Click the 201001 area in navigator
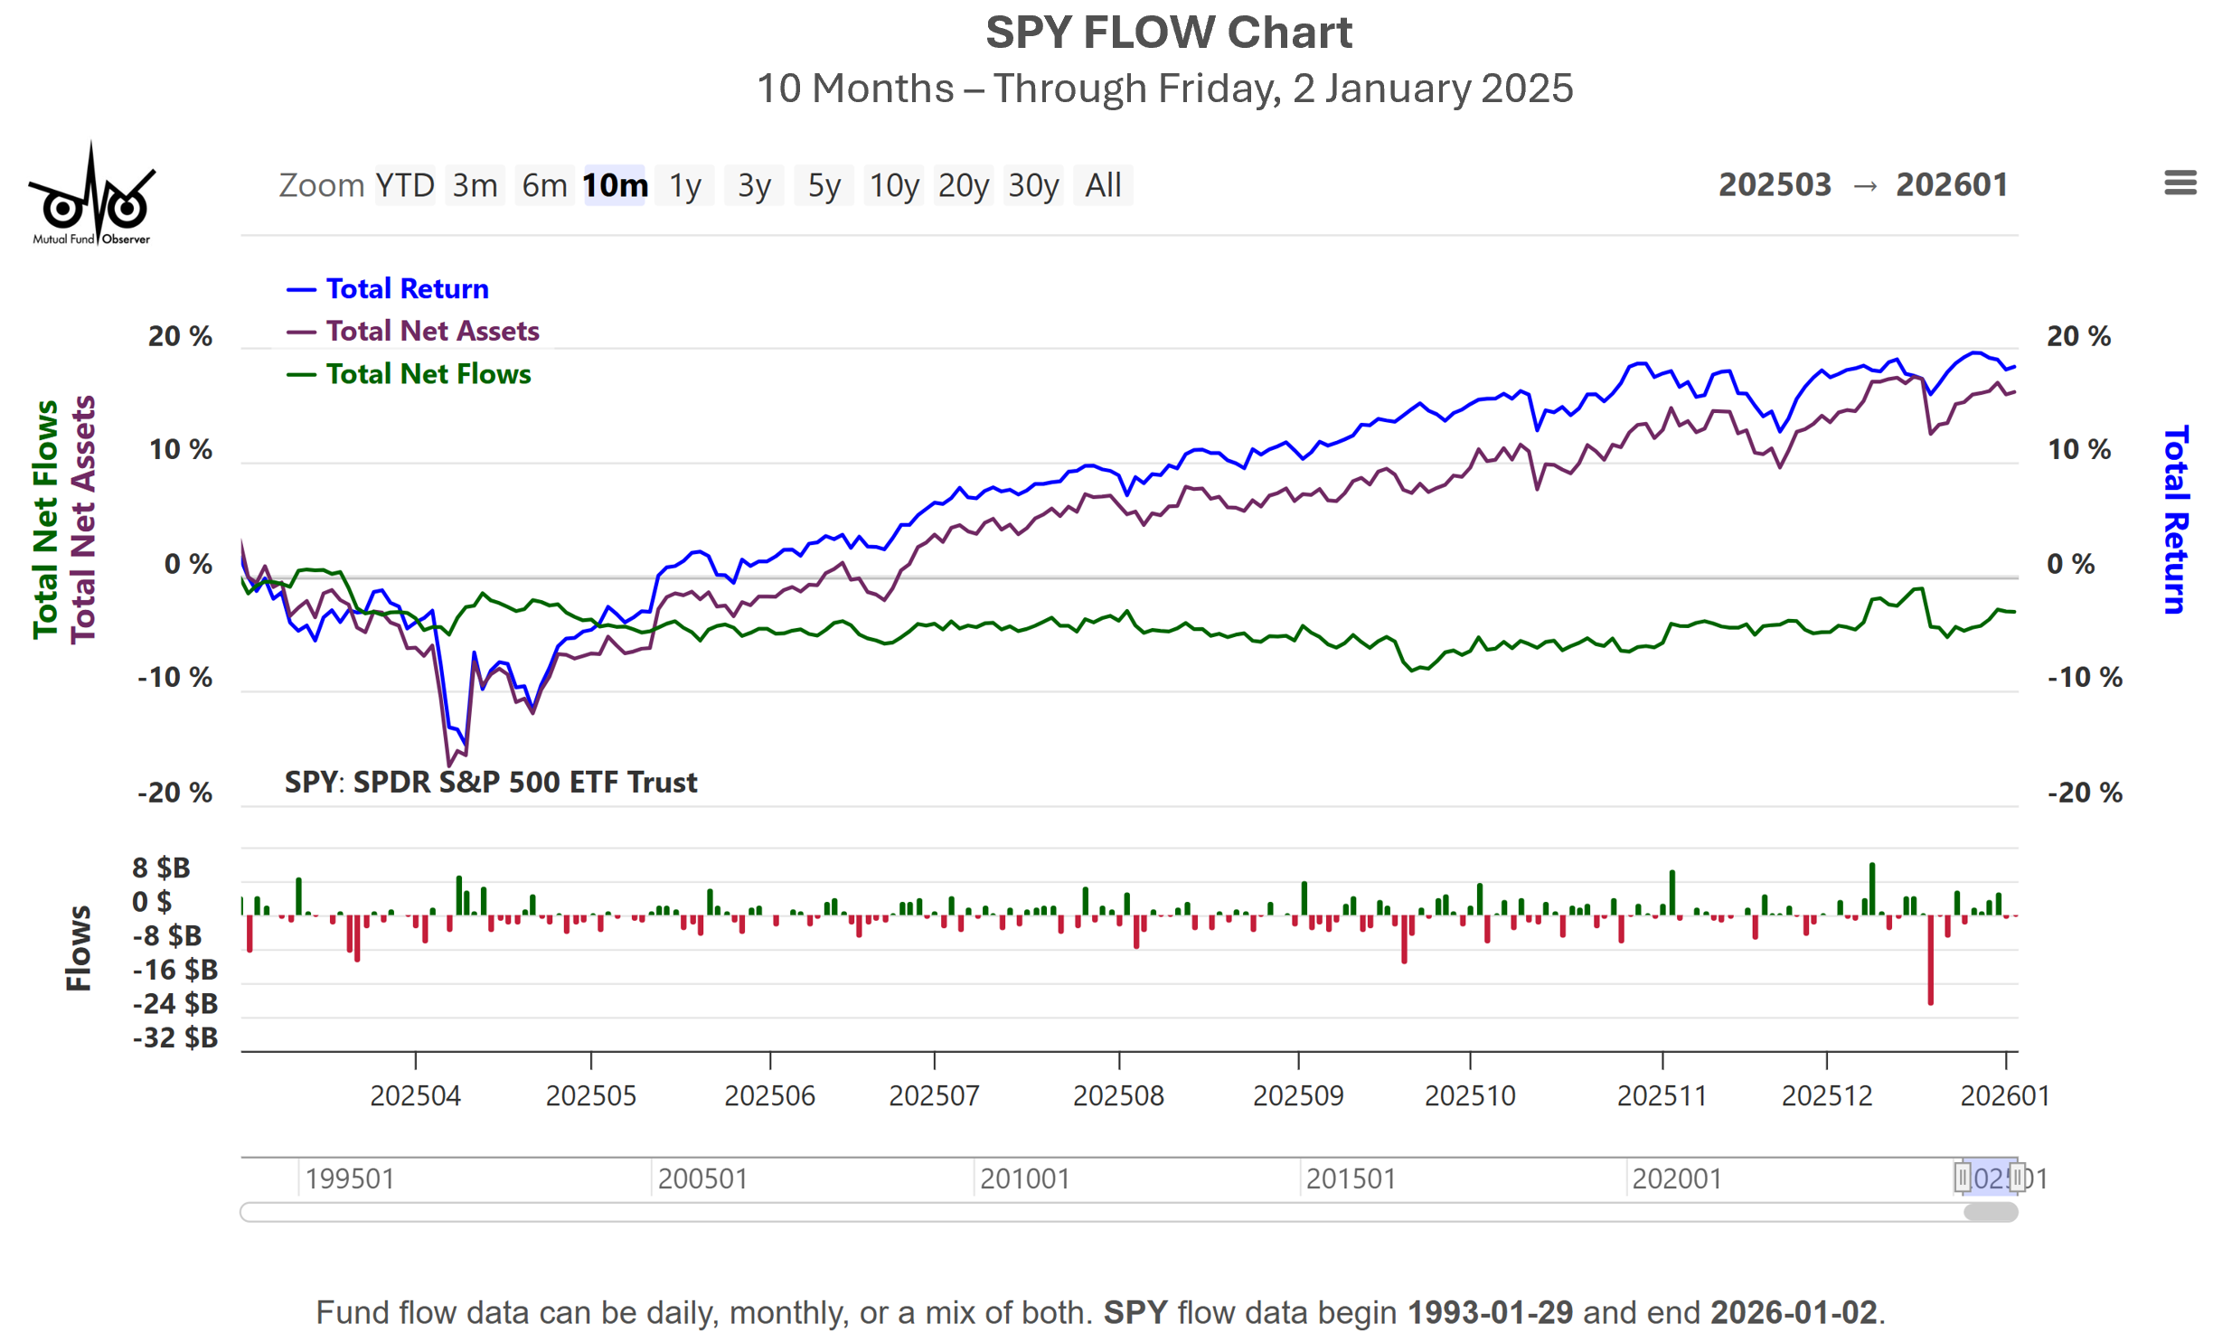Image resolution: width=2213 pixels, height=1342 pixels. click(x=1024, y=1178)
